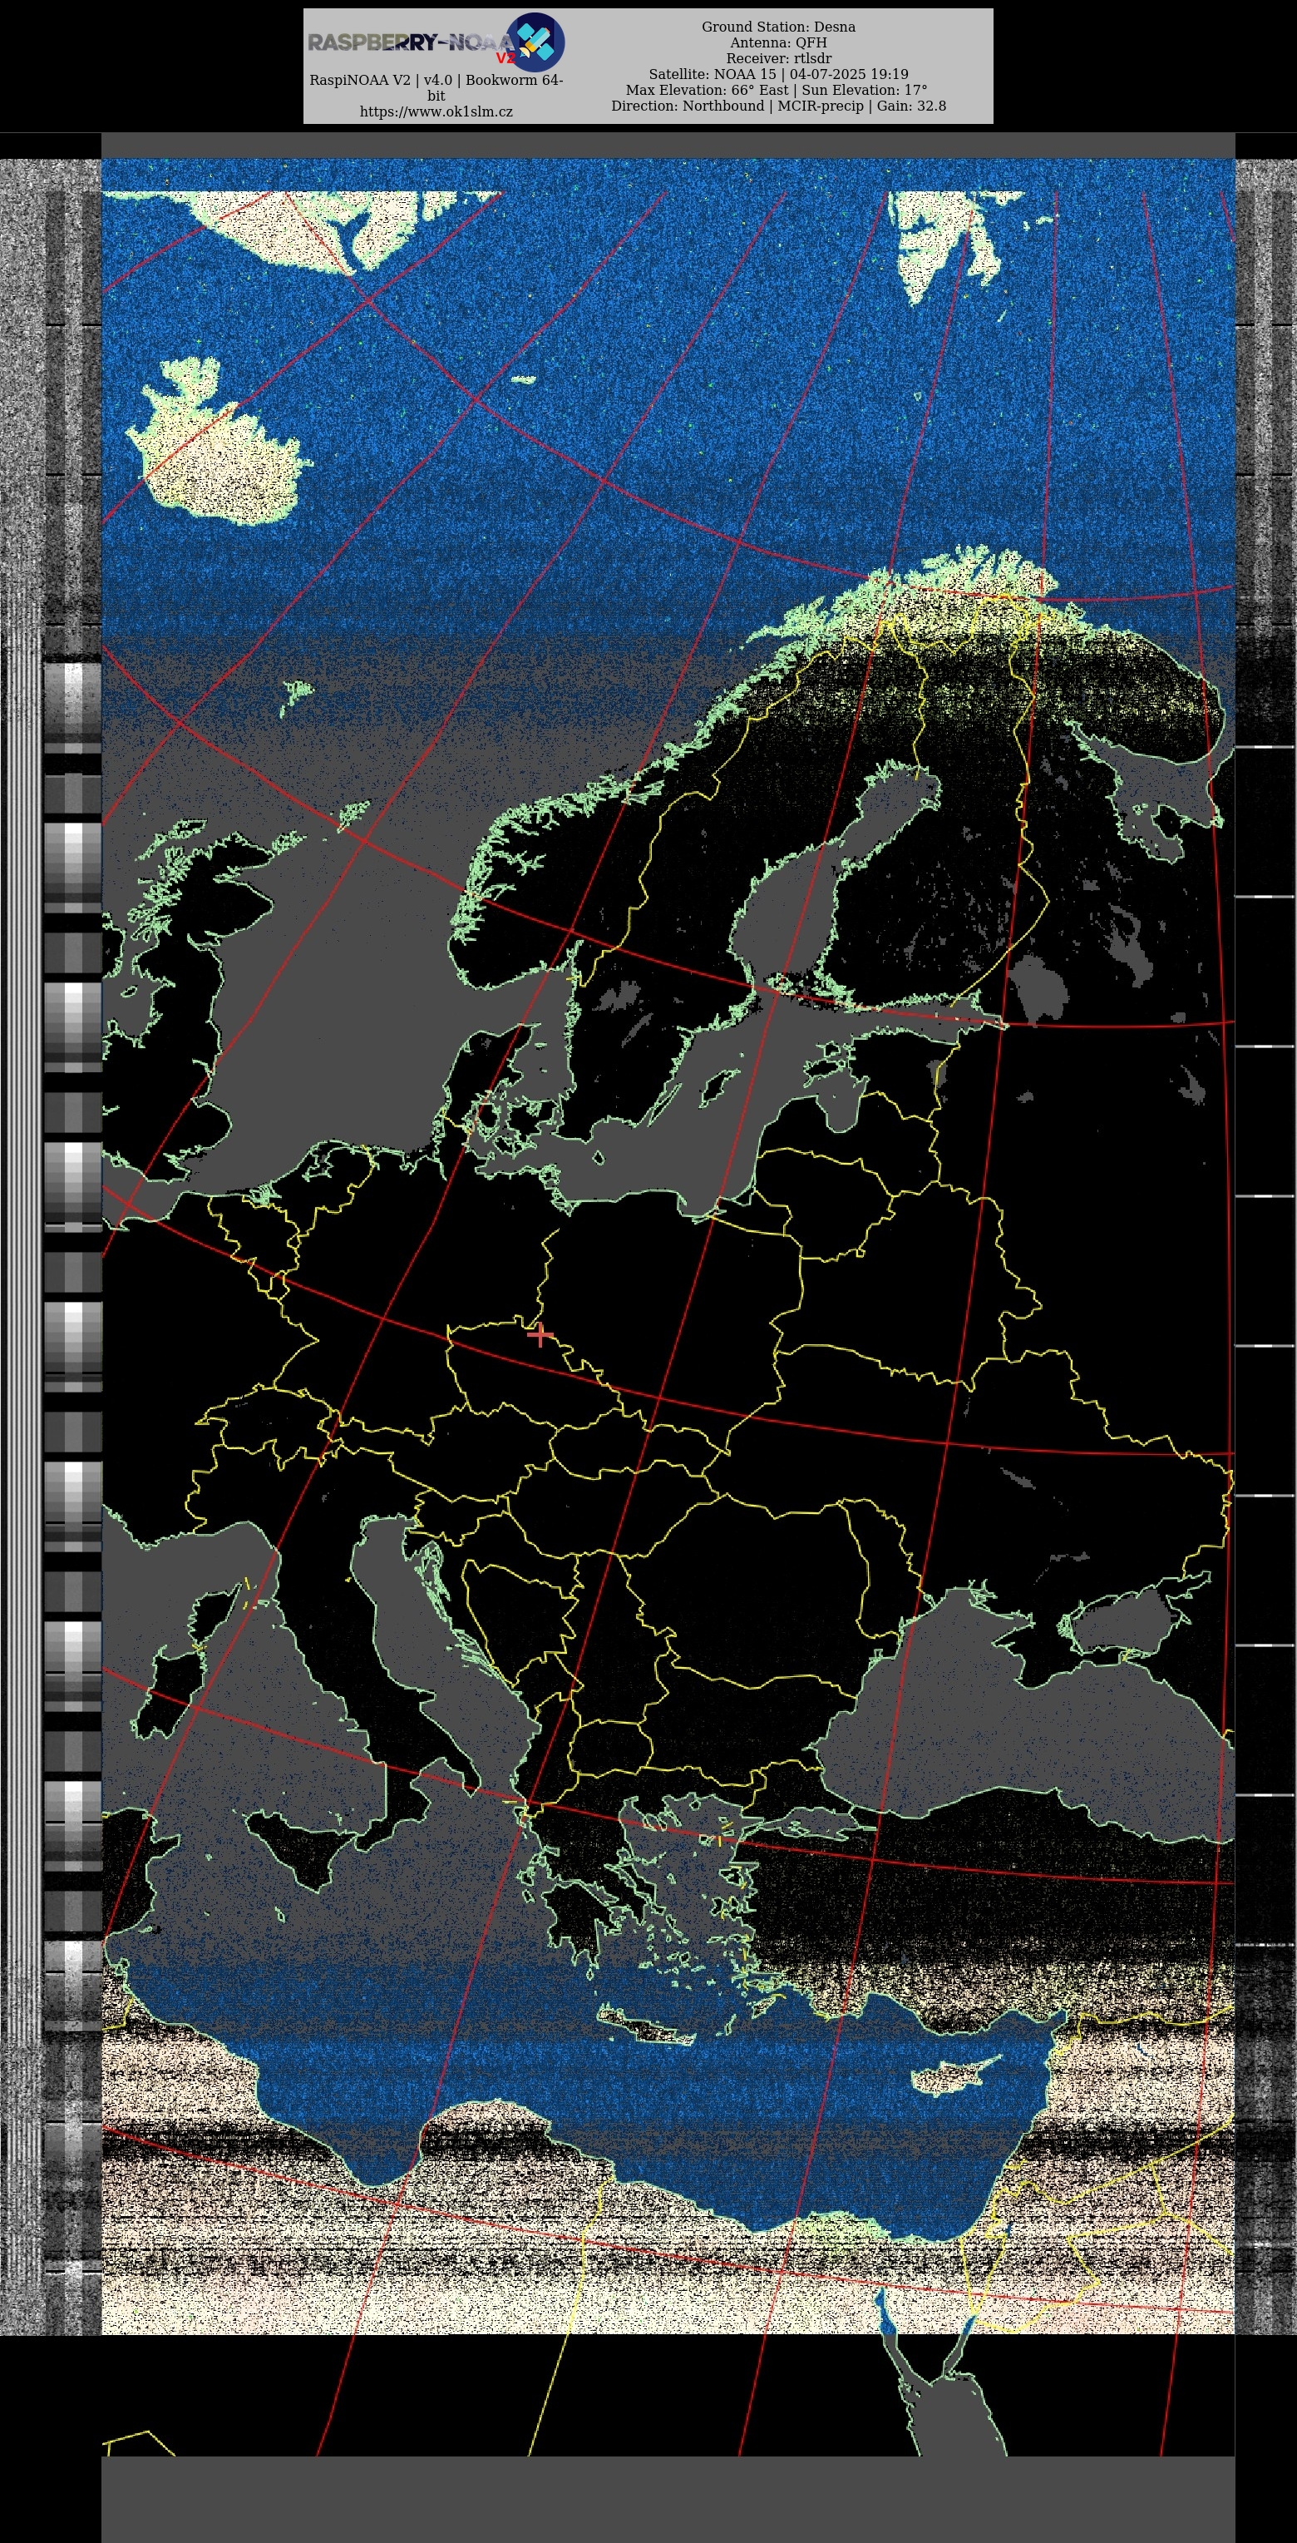Screen dimensions: 1297x2543
Task: Select the 'Antenna: QFH' line
Action: click(x=778, y=42)
